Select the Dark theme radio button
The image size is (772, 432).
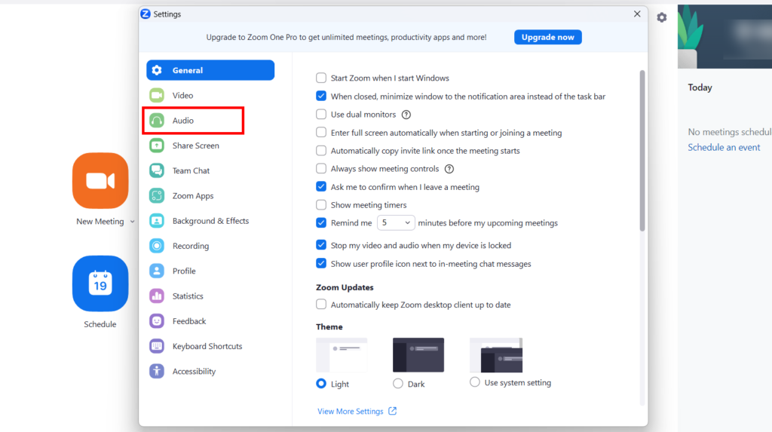pos(398,383)
